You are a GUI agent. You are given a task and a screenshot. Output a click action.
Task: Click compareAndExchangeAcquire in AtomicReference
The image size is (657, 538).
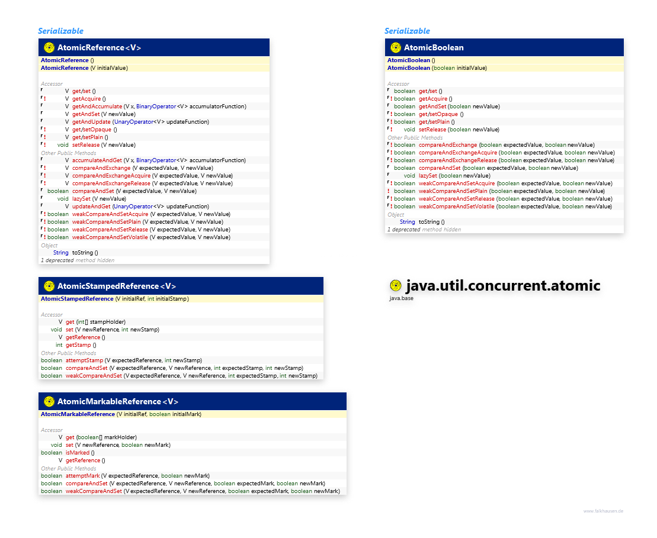(x=111, y=176)
